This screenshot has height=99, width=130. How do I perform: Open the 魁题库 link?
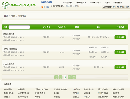[56, 93]
